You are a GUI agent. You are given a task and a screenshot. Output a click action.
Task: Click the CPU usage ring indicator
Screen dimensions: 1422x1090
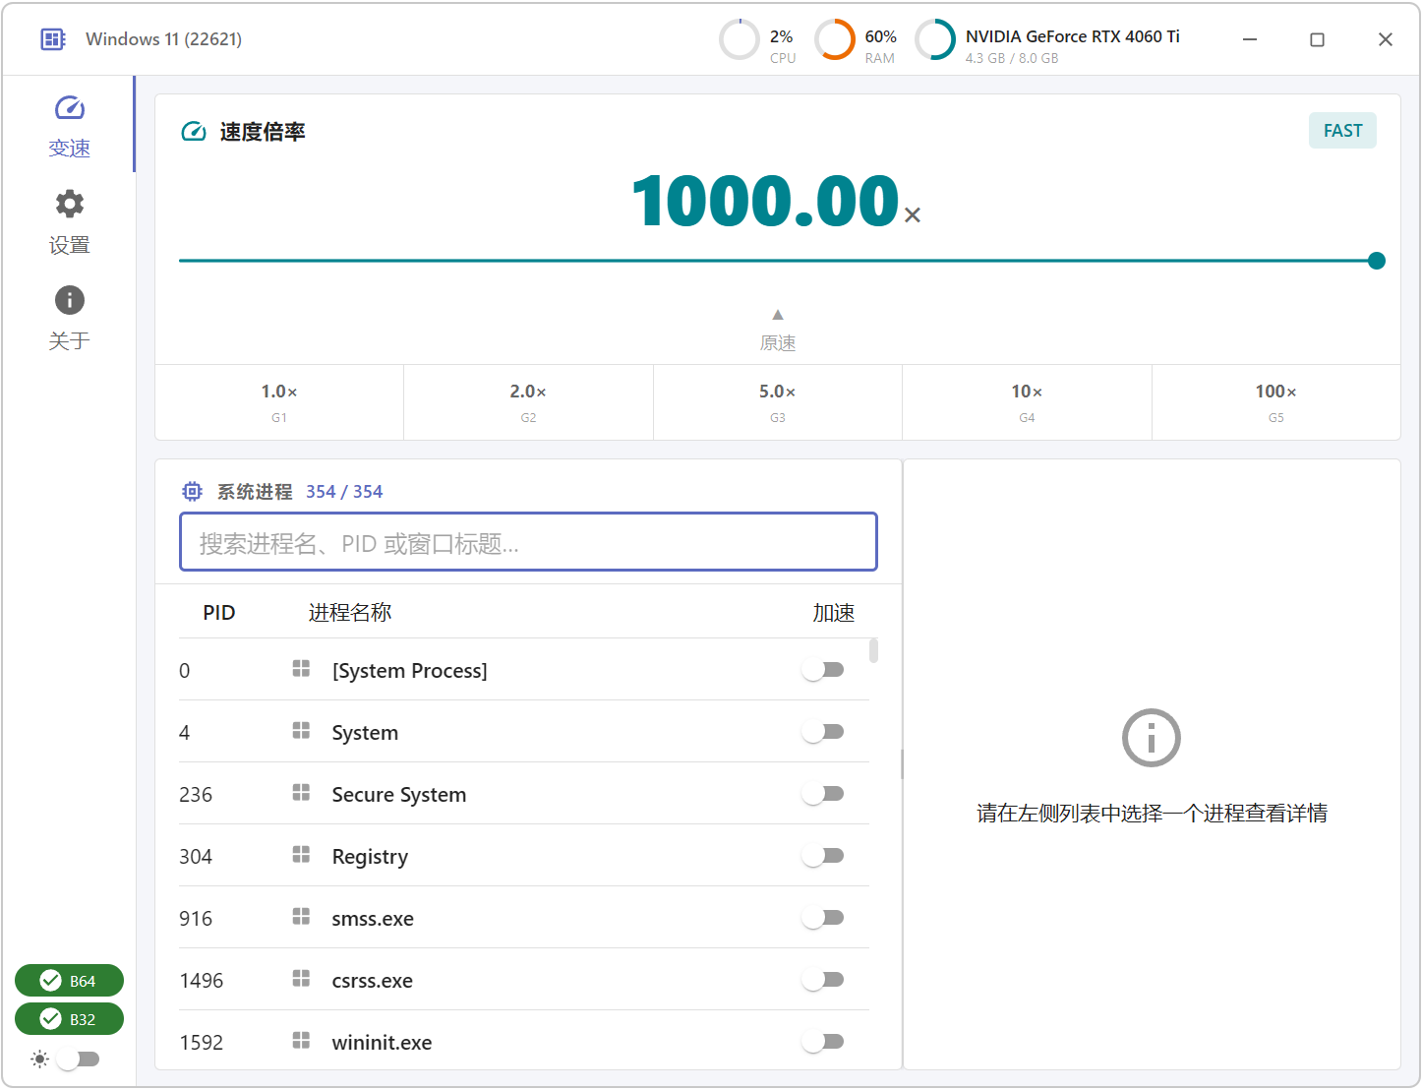tap(739, 39)
